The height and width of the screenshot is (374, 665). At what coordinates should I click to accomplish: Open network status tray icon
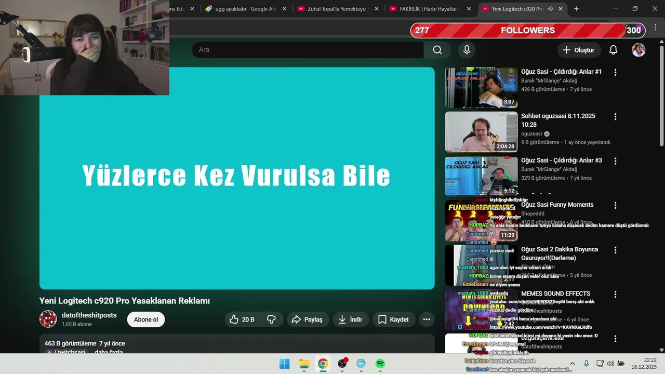tap(600, 364)
